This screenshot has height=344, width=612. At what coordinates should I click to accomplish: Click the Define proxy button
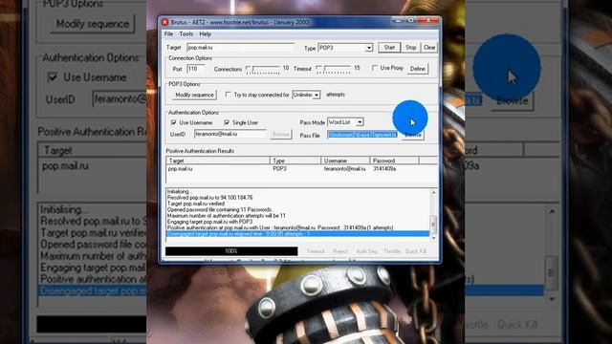417,69
